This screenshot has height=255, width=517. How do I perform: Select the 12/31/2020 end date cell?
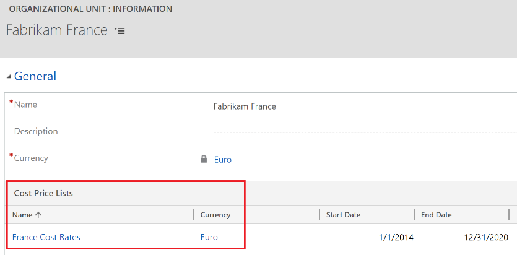pos(487,237)
